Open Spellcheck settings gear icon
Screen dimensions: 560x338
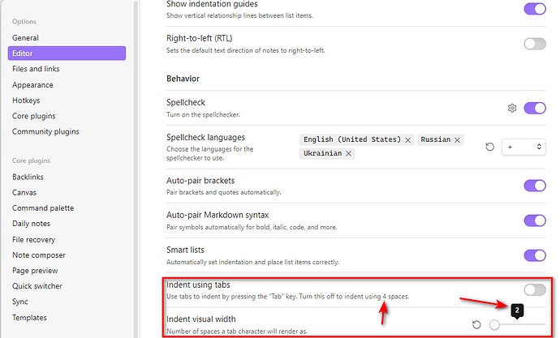[x=512, y=109]
